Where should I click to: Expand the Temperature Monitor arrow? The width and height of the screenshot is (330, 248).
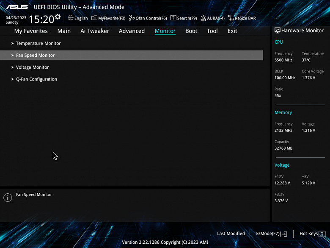point(12,43)
